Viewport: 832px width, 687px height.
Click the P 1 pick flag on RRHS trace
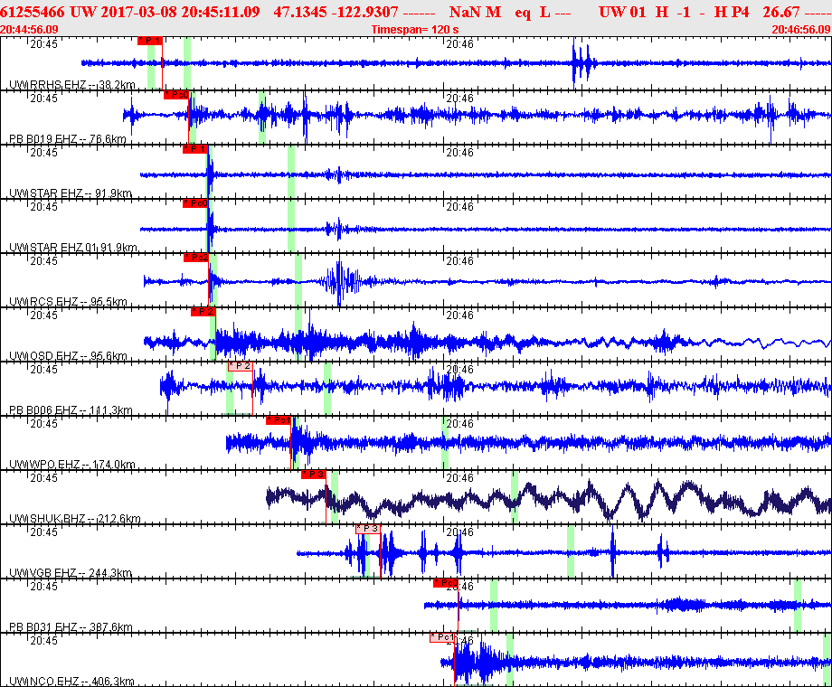pyautogui.click(x=150, y=41)
